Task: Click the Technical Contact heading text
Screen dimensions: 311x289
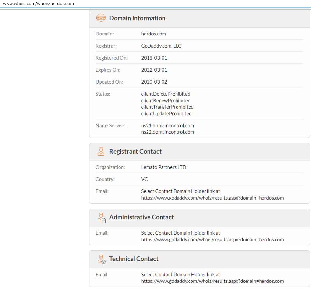Action: coord(134,259)
